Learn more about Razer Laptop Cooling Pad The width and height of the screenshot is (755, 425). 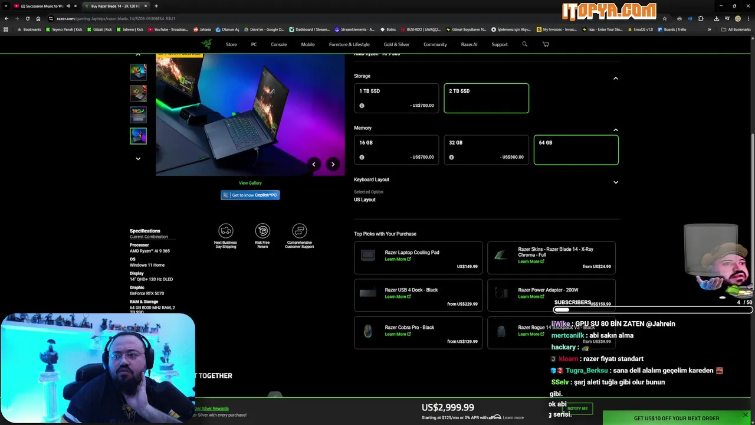pyautogui.click(x=398, y=259)
